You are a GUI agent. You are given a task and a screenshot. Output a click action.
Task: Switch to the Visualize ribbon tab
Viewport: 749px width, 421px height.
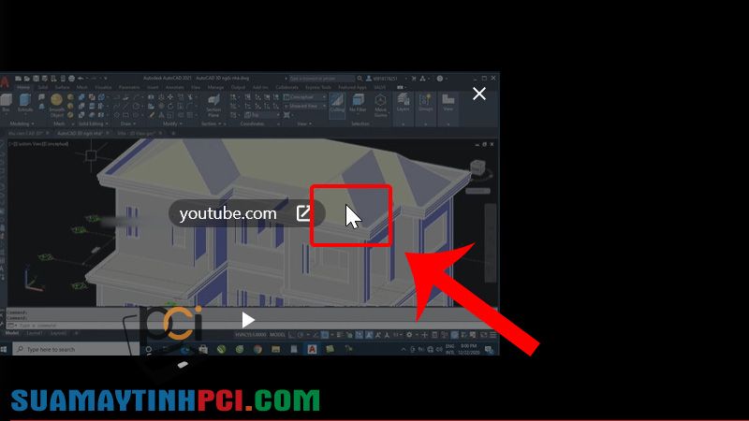[103, 87]
